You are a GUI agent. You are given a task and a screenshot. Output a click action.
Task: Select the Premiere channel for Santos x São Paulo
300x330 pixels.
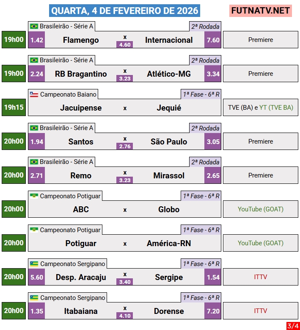click(261, 141)
